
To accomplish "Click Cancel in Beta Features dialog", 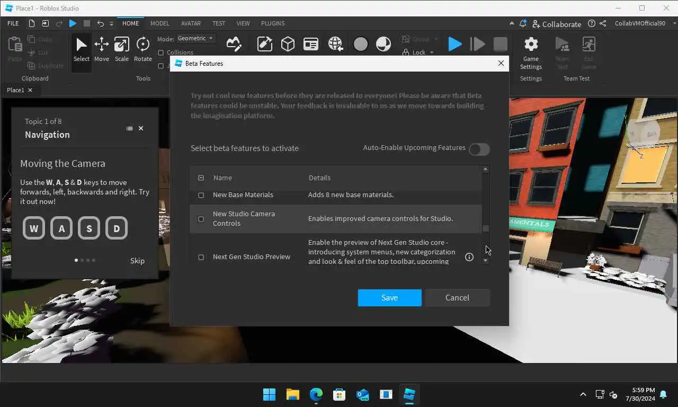I will (x=457, y=298).
